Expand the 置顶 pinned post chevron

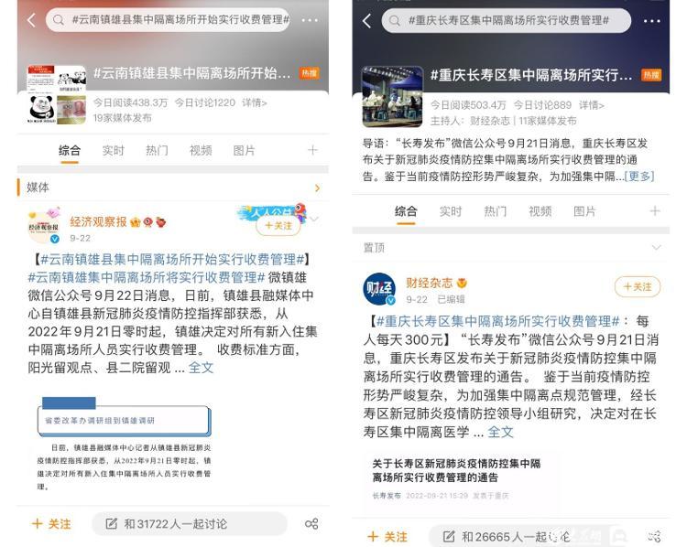[656, 248]
